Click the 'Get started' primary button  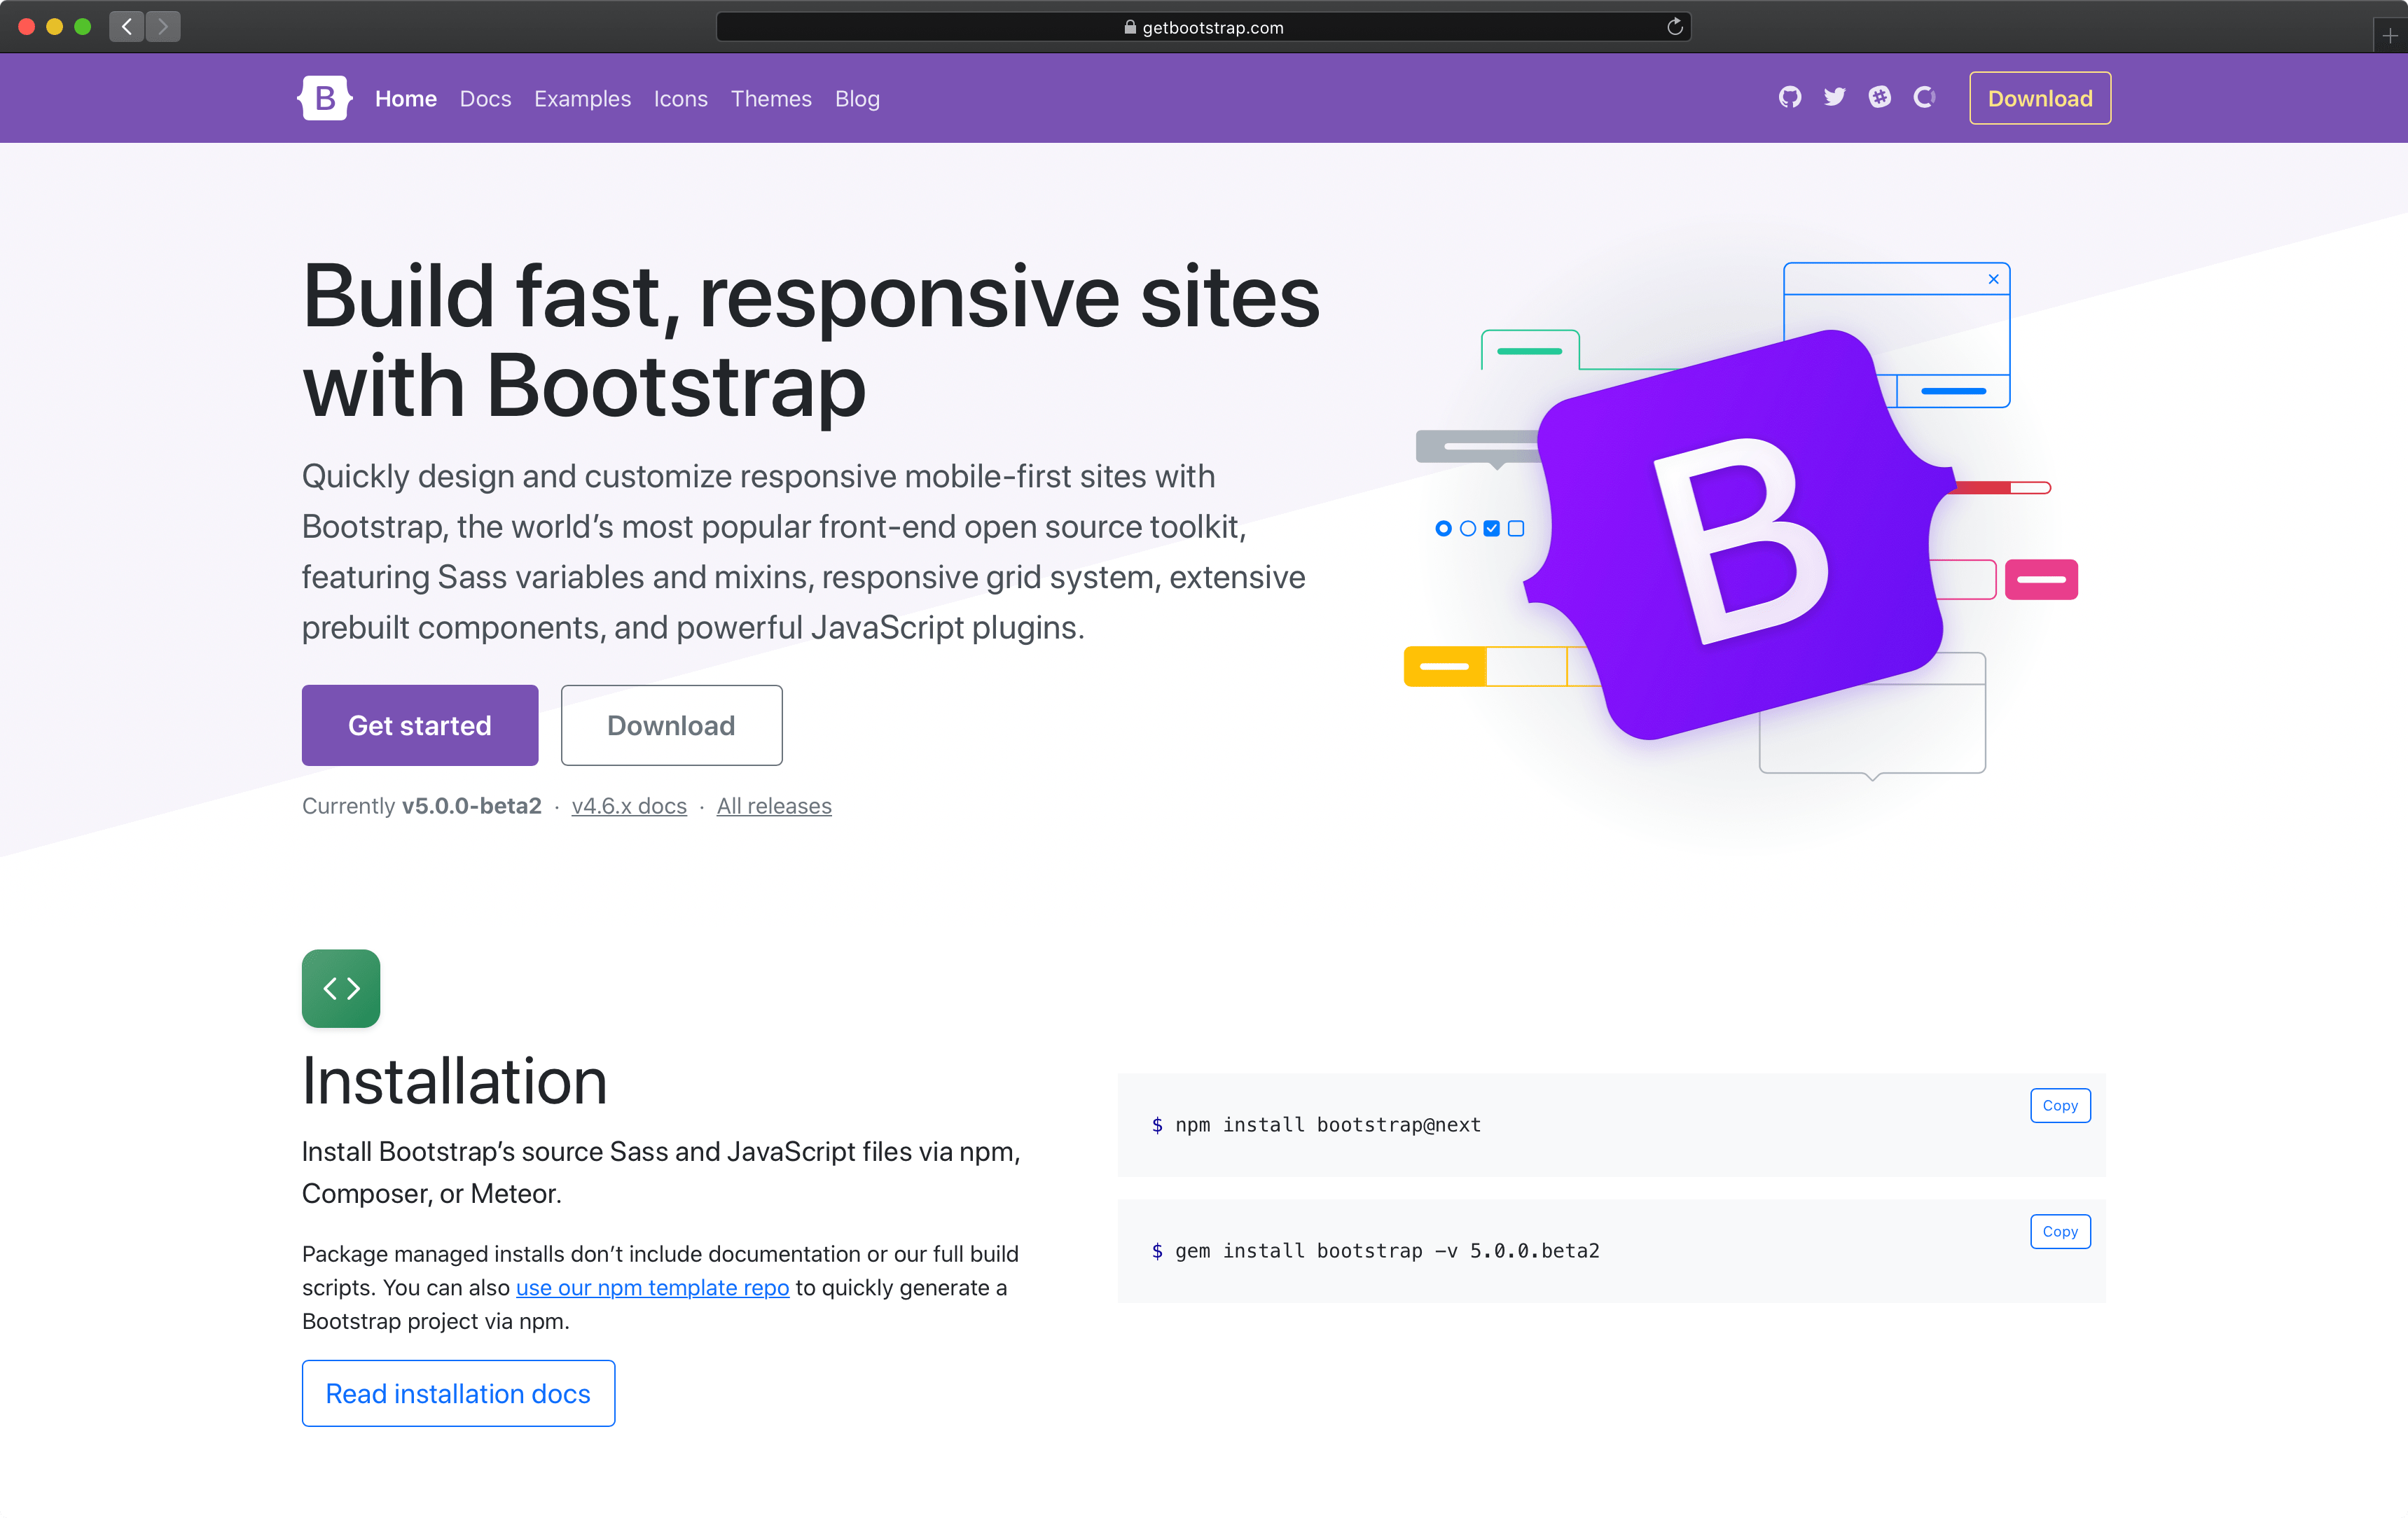[x=420, y=724]
